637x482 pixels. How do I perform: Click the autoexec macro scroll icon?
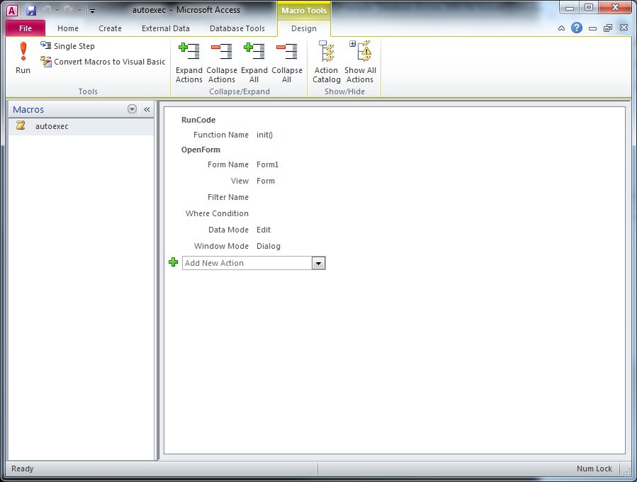click(x=21, y=125)
